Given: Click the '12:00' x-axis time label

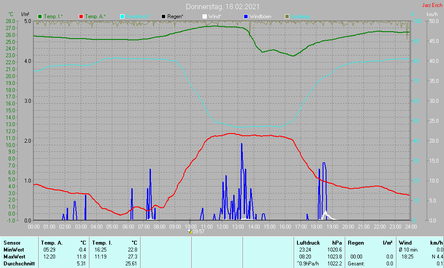Looking at the screenshot, I should coord(222,227).
